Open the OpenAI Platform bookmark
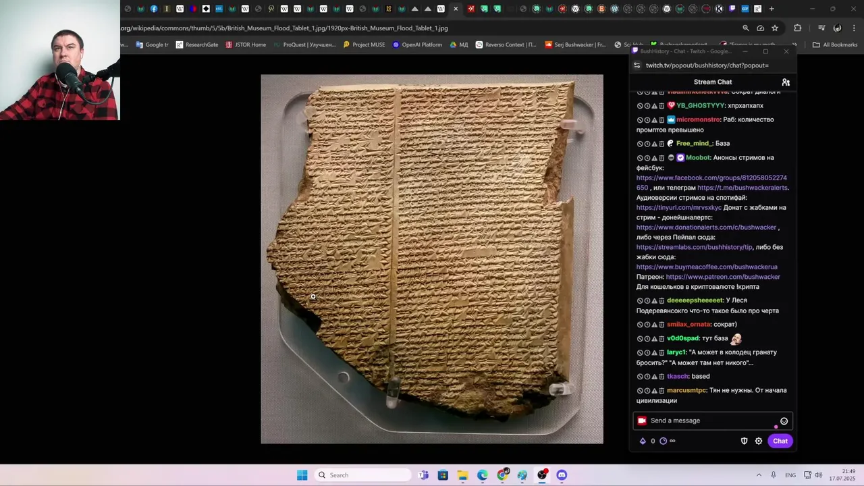This screenshot has width=864, height=486. pos(417,45)
